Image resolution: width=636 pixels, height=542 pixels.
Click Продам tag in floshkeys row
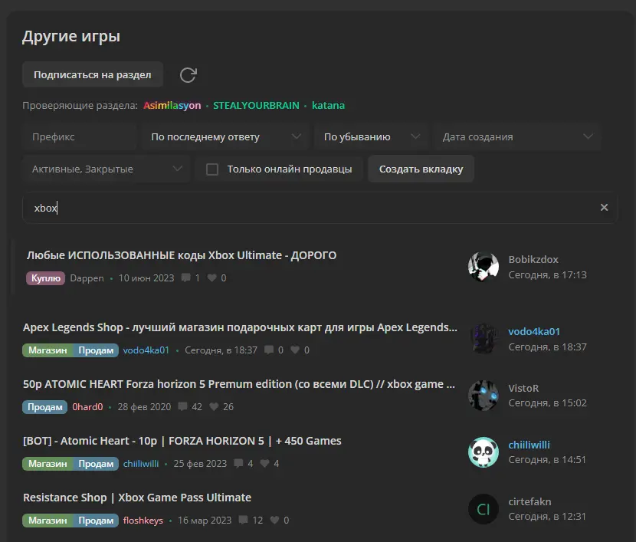click(x=96, y=521)
